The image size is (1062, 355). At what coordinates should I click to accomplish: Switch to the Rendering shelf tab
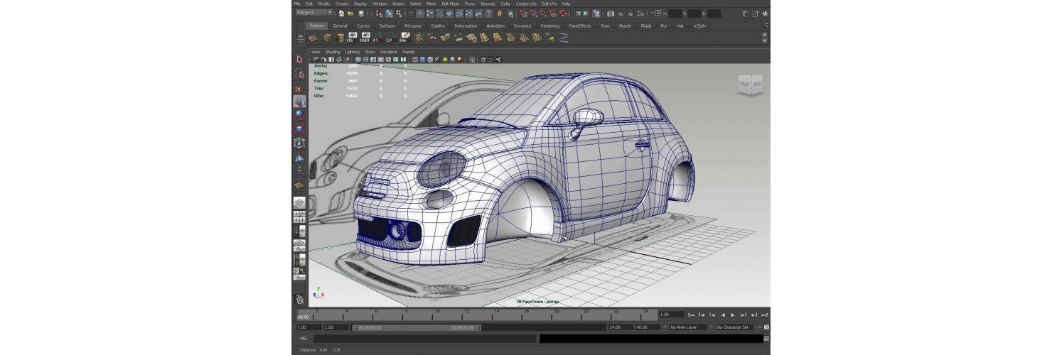tap(549, 26)
